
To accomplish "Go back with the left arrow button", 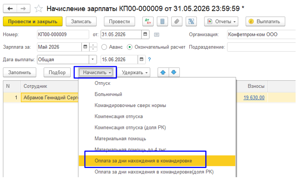I will coord(10,9).
